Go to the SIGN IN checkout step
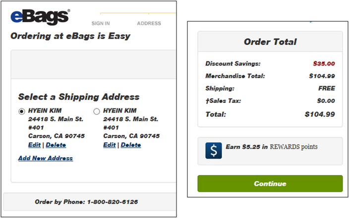 tap(101, 23)
